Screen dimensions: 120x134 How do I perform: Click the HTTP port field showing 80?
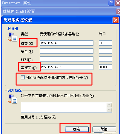pyautogui.click(x=105, y=43)
